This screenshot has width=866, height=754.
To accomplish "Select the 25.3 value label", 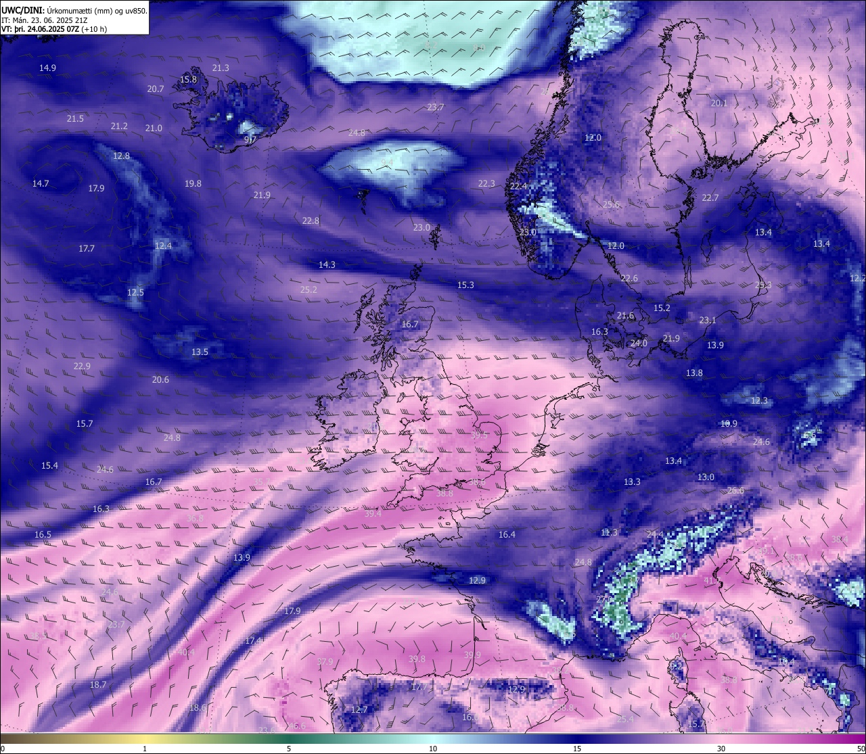I will pyautogui.click(x=763, y=285).
